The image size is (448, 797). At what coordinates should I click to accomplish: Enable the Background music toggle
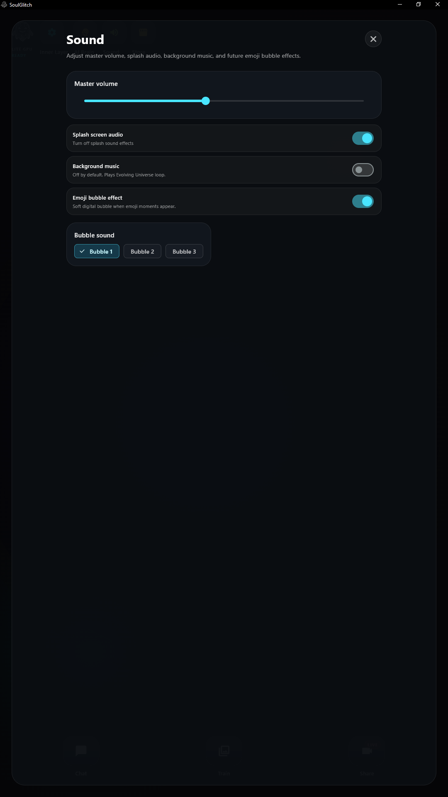363,170
